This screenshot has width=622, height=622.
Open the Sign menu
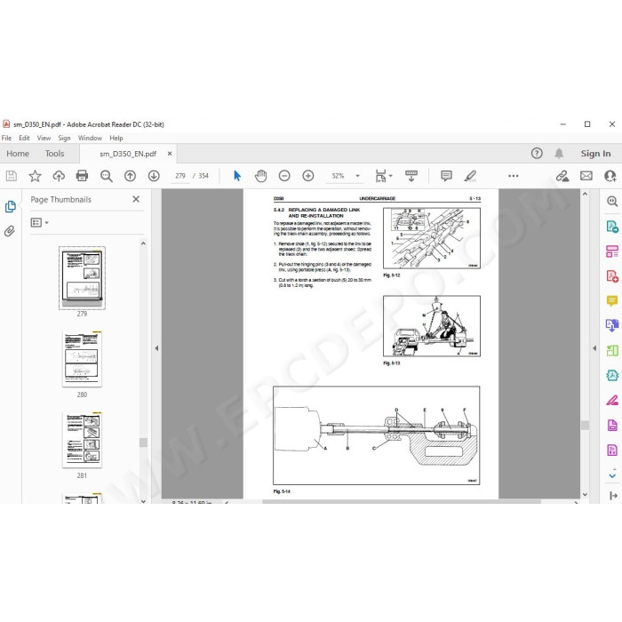coord(64,138)
